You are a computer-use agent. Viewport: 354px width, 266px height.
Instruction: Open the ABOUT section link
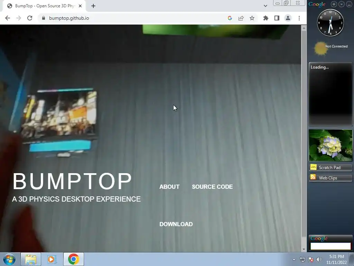pyautogui.click(x=169, y=187)
